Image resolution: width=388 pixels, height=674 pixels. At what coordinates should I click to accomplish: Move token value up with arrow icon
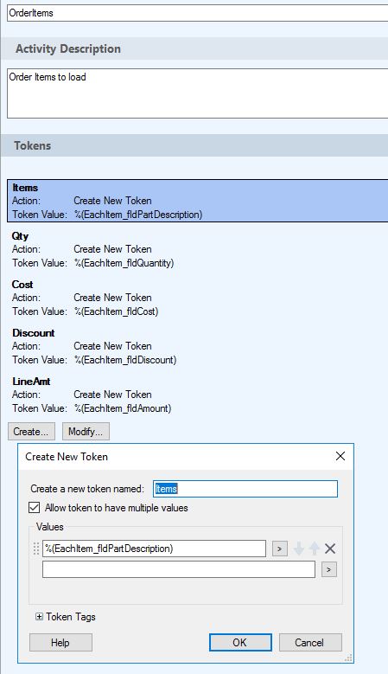315,549
